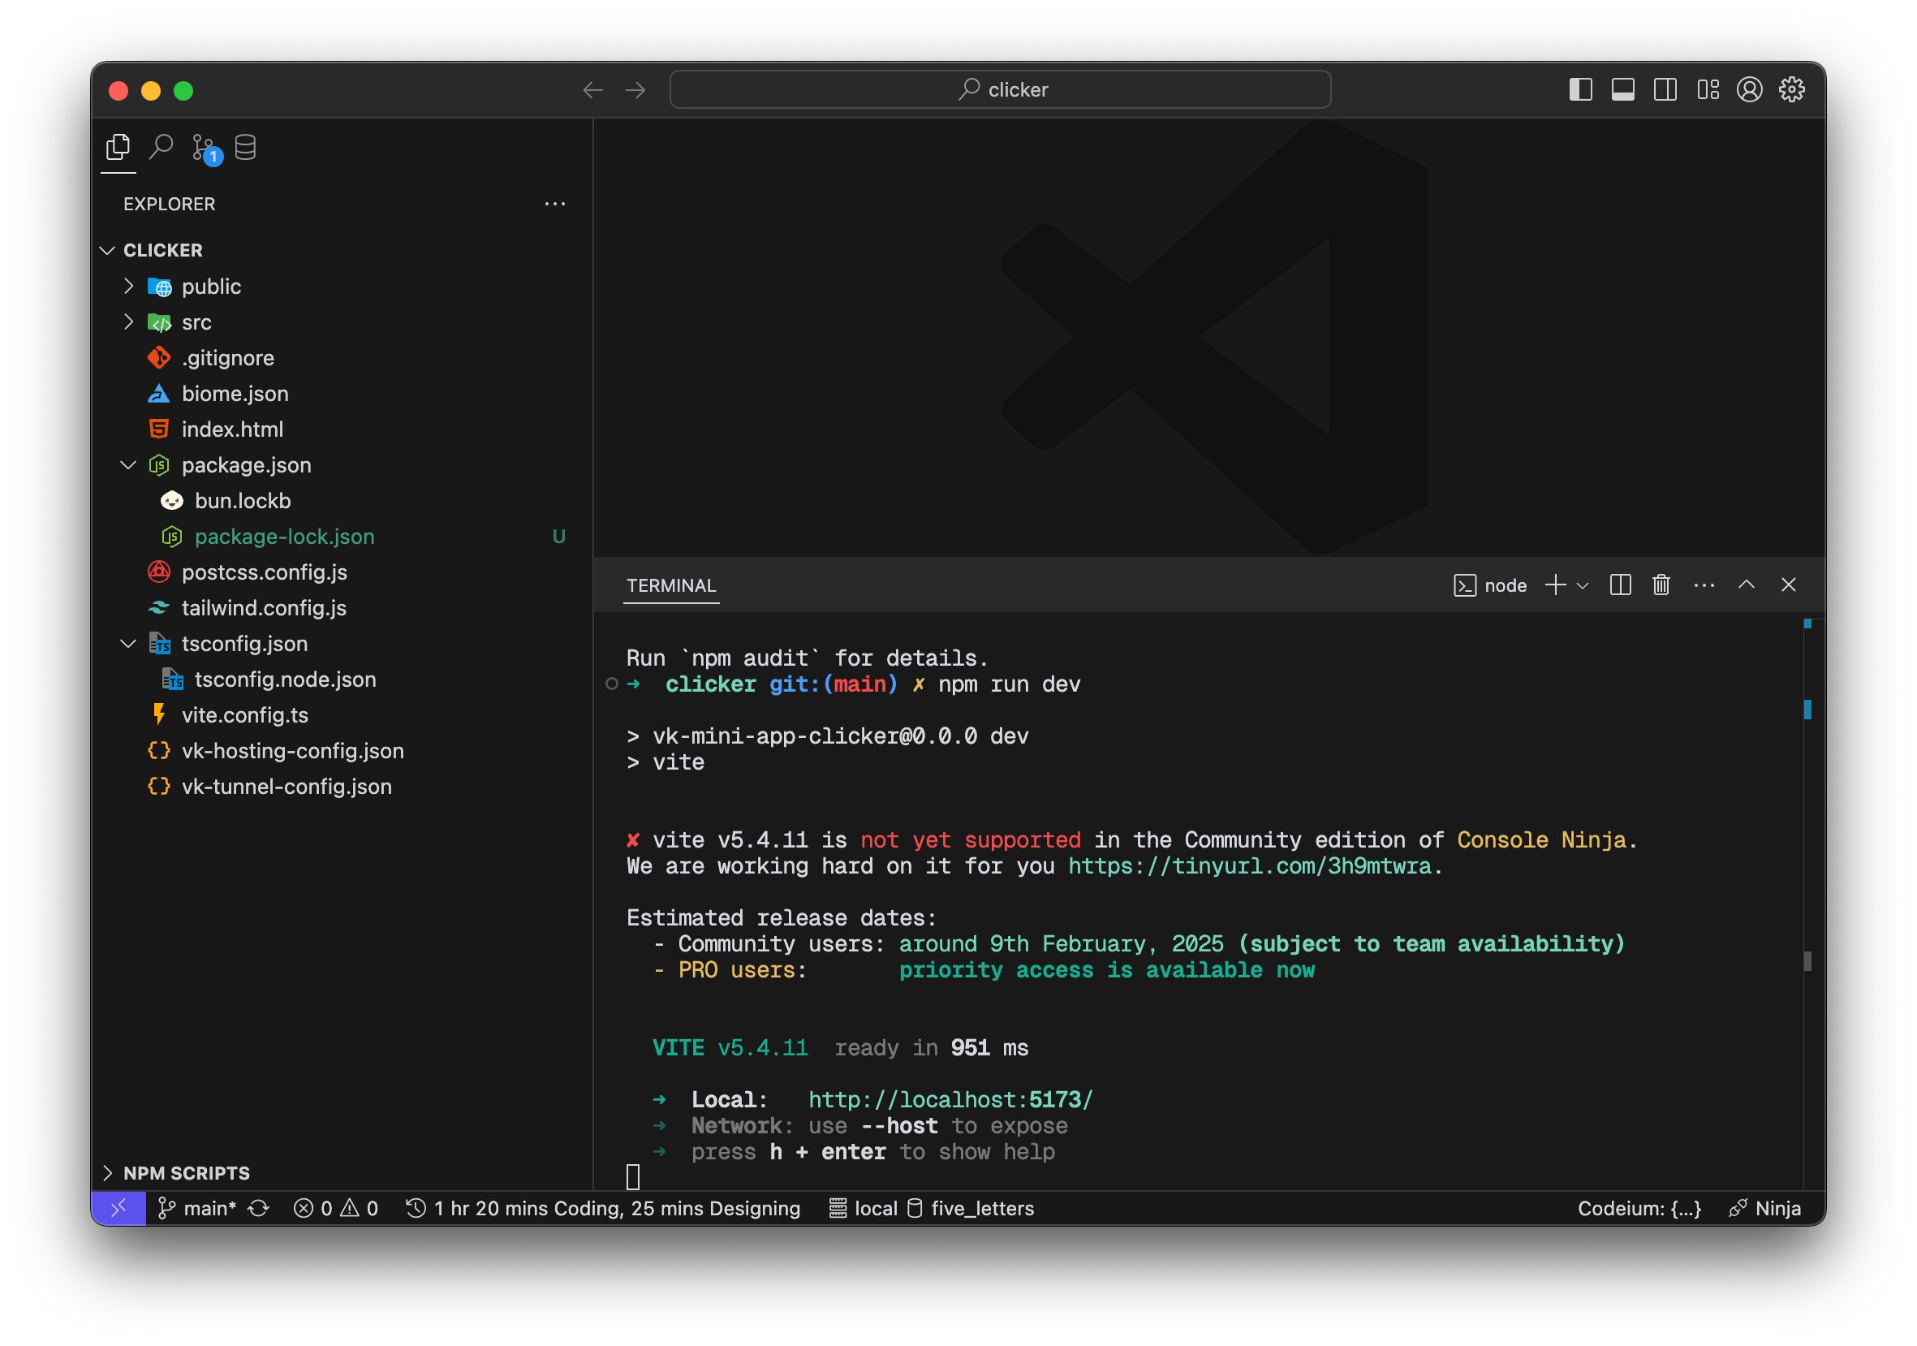Collapse package.json nested files

128,465
